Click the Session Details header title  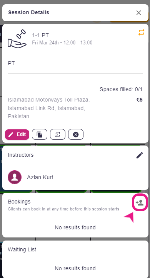28,12
